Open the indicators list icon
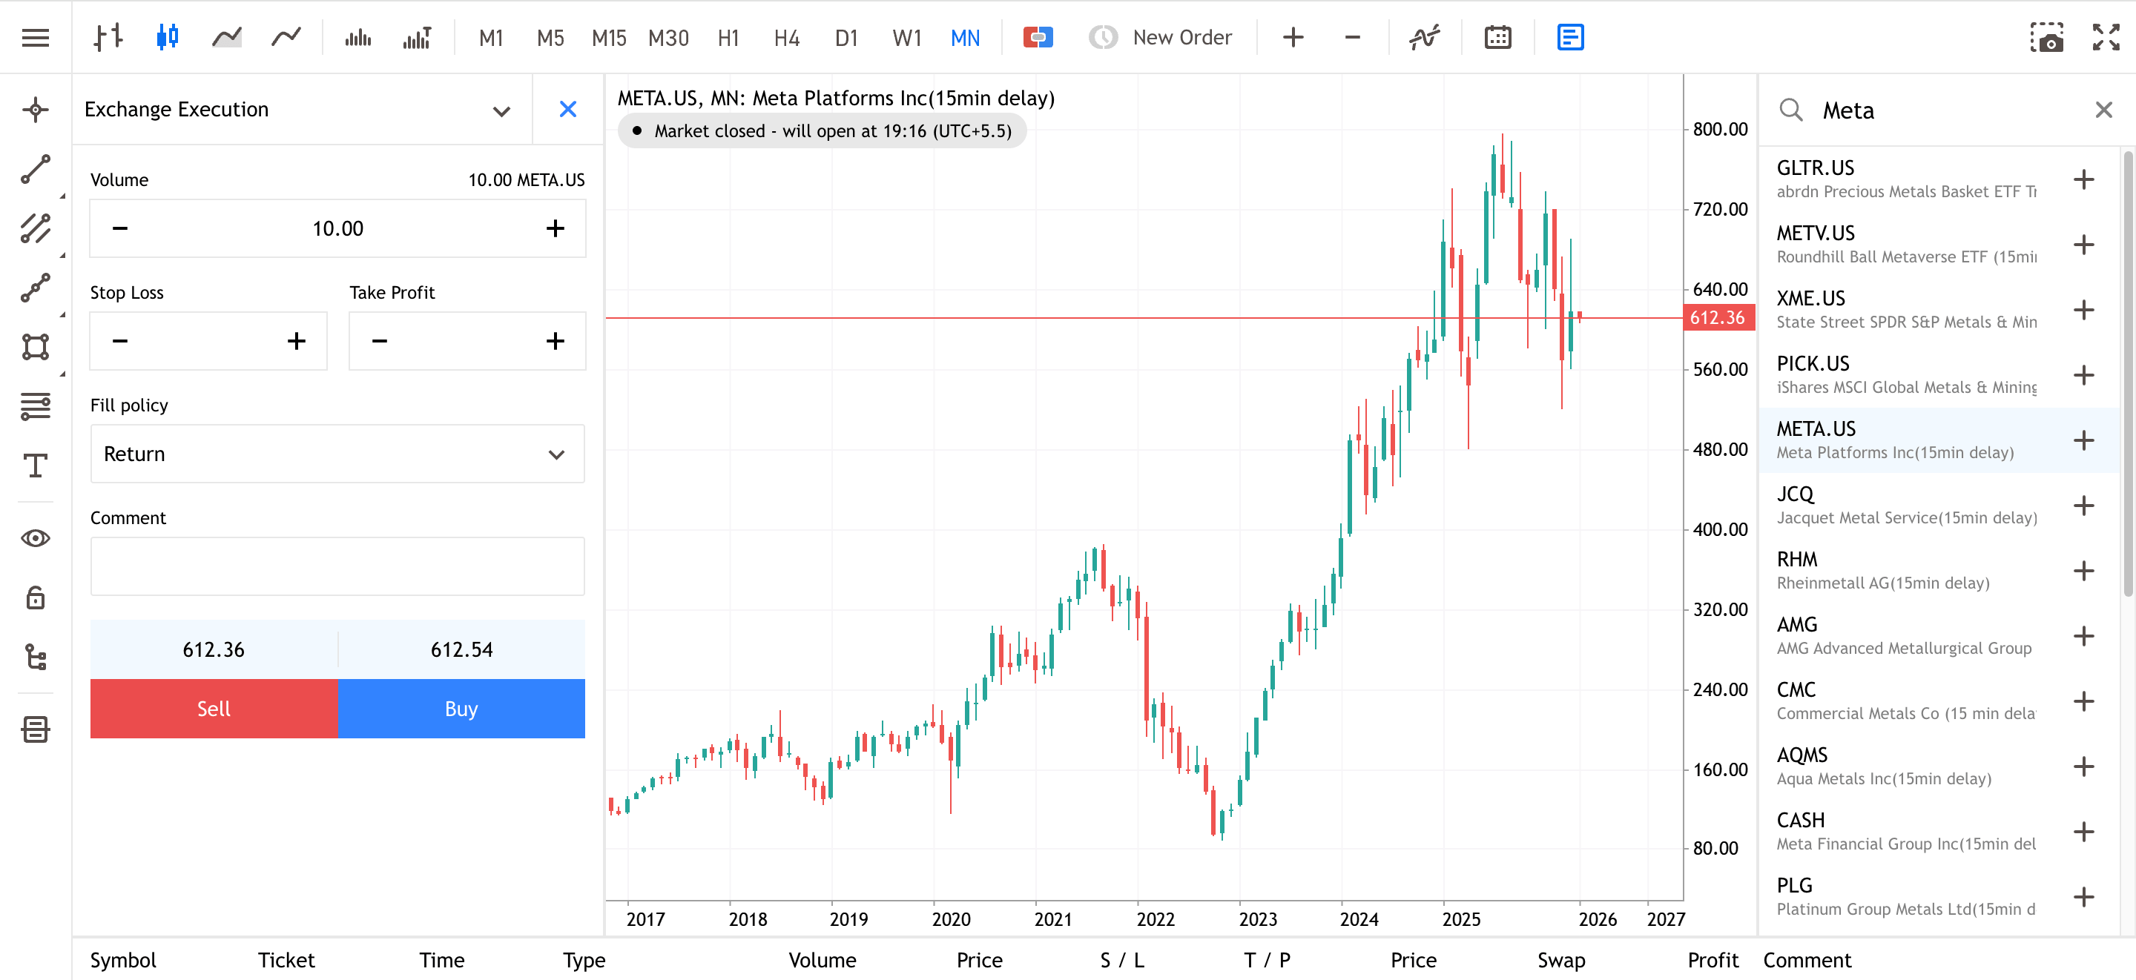This screenshot has height=980, width=2136. 1425,37
